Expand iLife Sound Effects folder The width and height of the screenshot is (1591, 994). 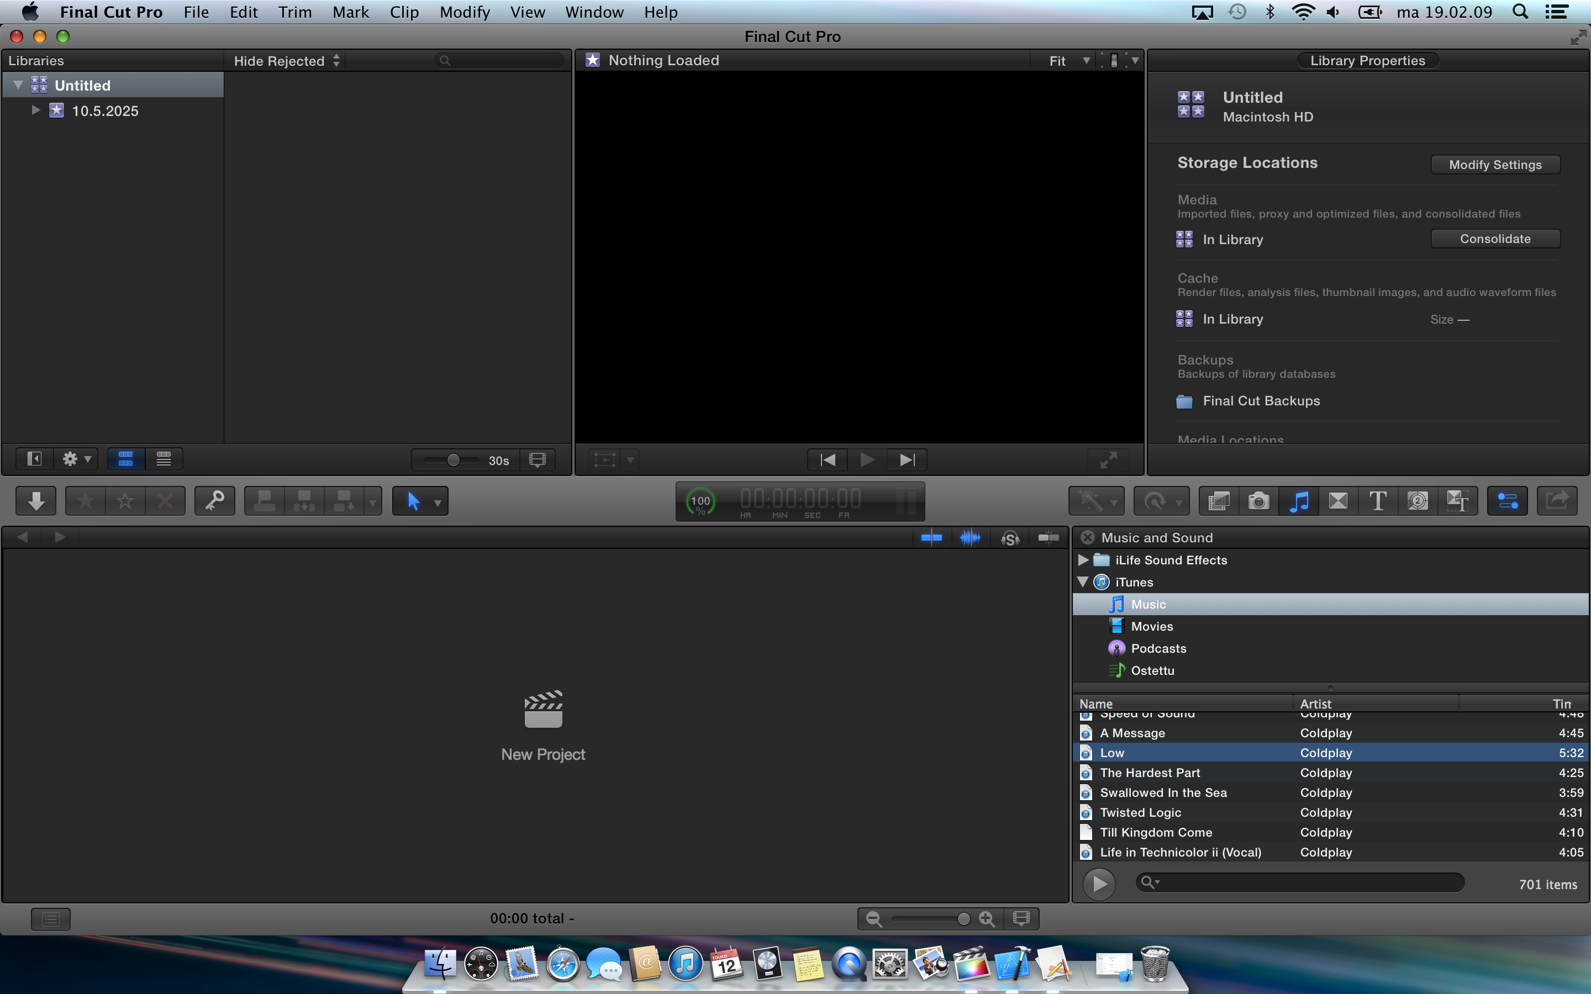point(1083,559)
